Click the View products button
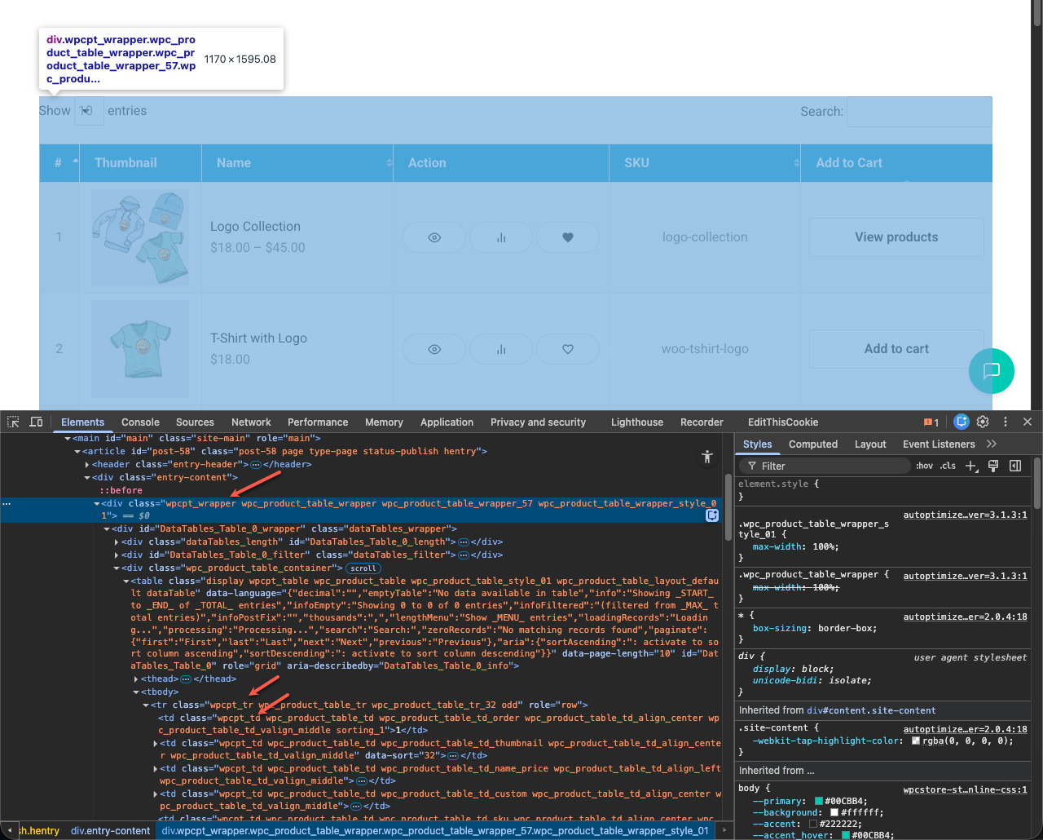Screen dimensions: 1043x840 [896, 237]
